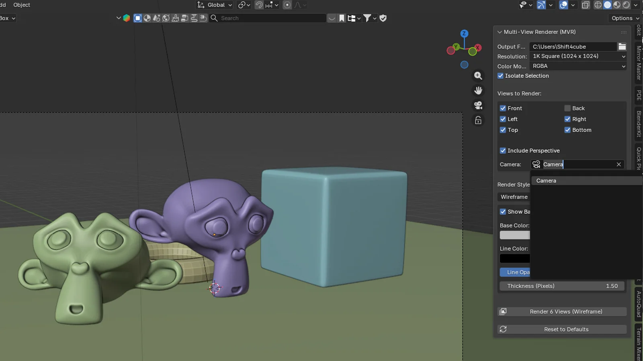Switch to the BlenderKit sidebar tab
The width and height of the screenshot is (643, 361).
pyautogui.click(x=638, y=124)
